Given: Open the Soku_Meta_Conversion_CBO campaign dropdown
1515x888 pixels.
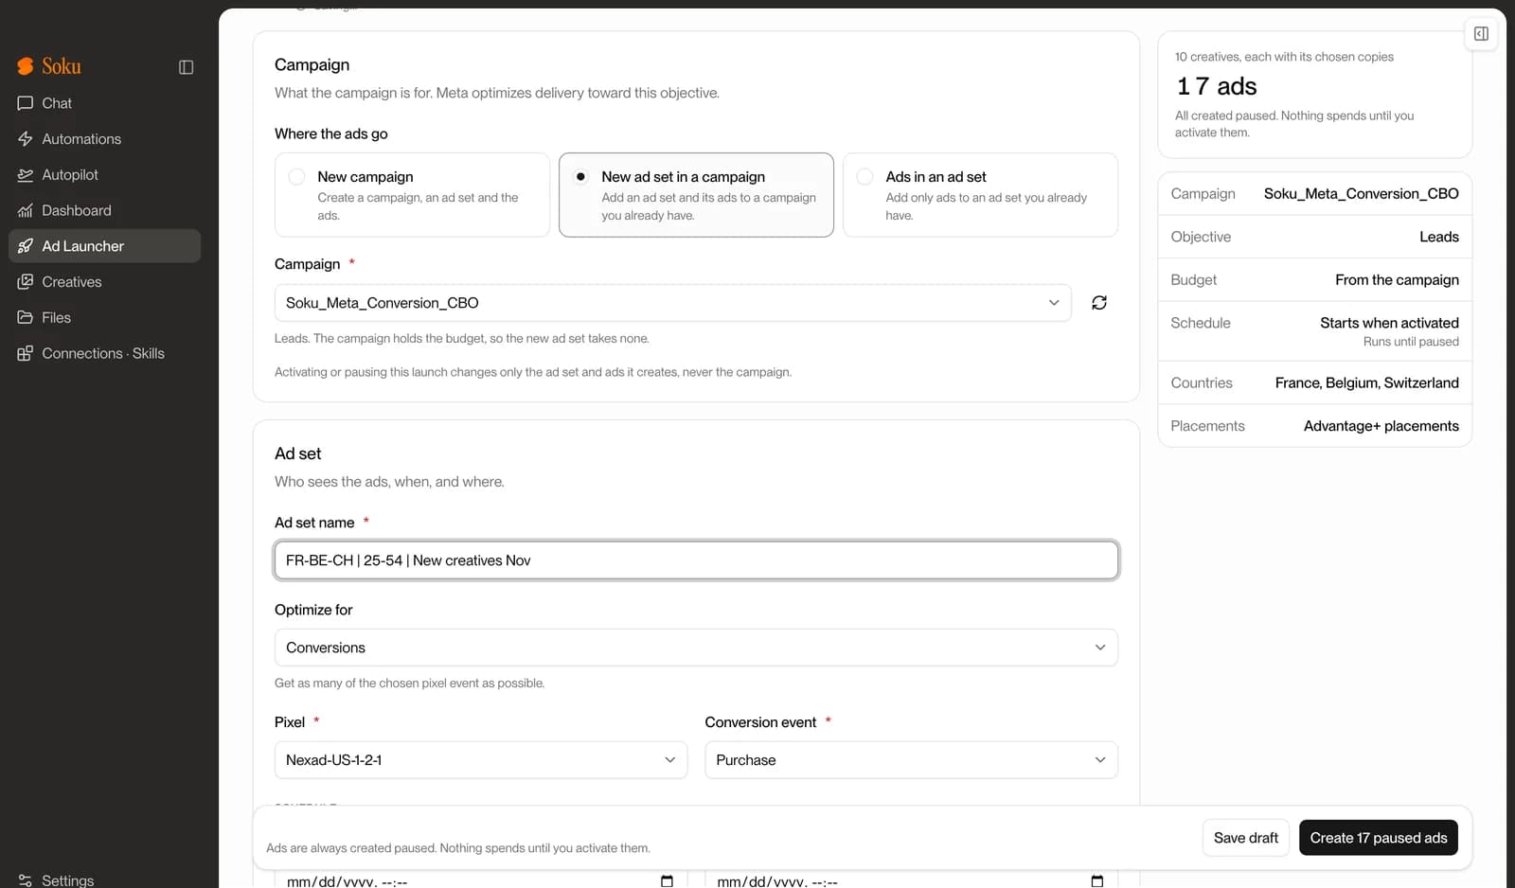Looking at the screenshot, I should (x=673, y=303).
